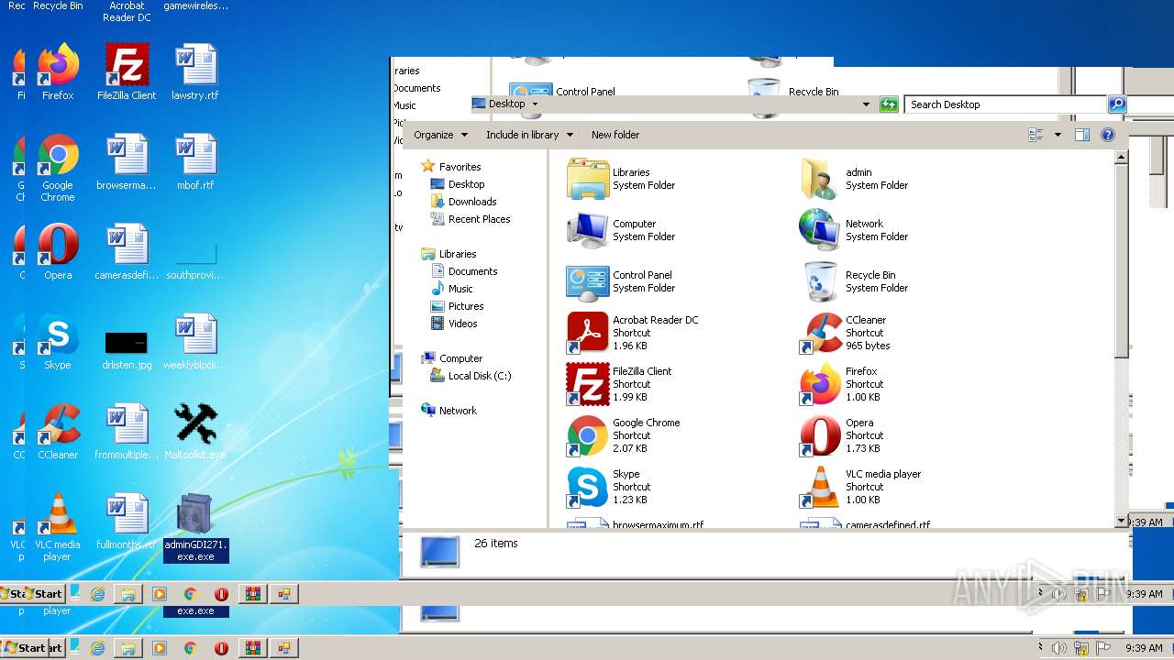
Task: Select Recycle Bin System Folder in file list
Action: pyautogui.click(x=854, y=281)
